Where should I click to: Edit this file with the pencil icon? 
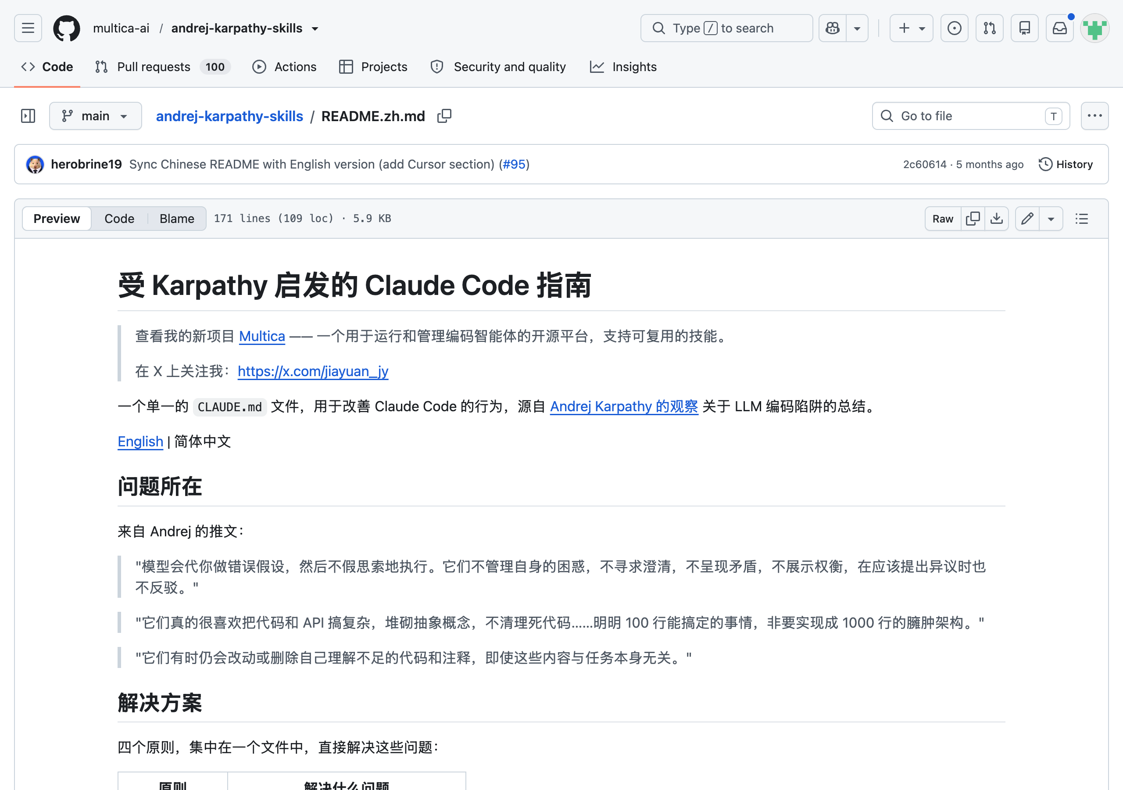[1027, 218]
